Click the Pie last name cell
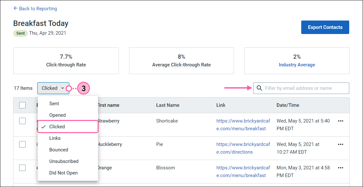The image size is (363, 187). click(159, 144)
